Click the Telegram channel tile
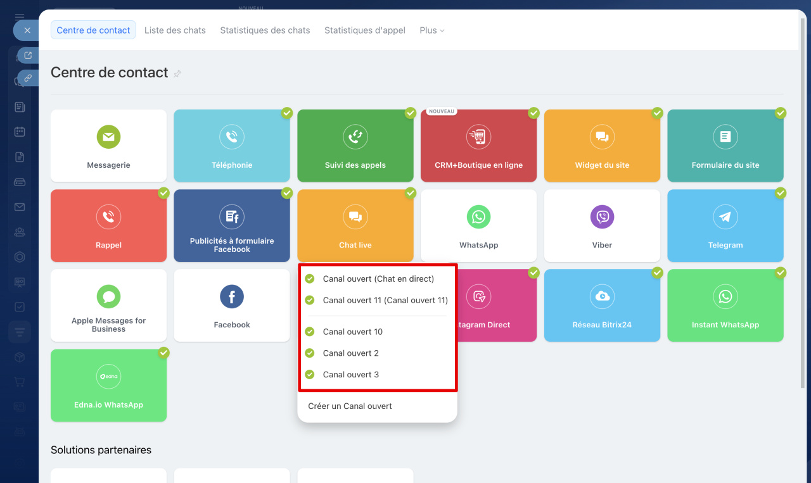 [x=725, y=225]
